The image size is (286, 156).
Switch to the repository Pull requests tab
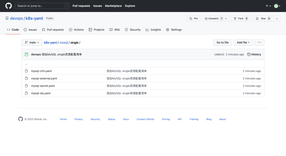tap(53, 30)
